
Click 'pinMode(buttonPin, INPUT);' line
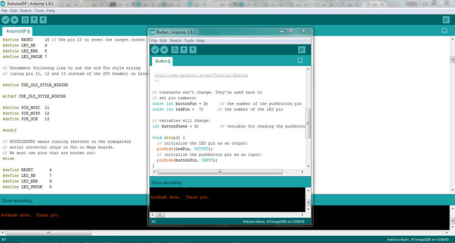[x=187, y=160]
